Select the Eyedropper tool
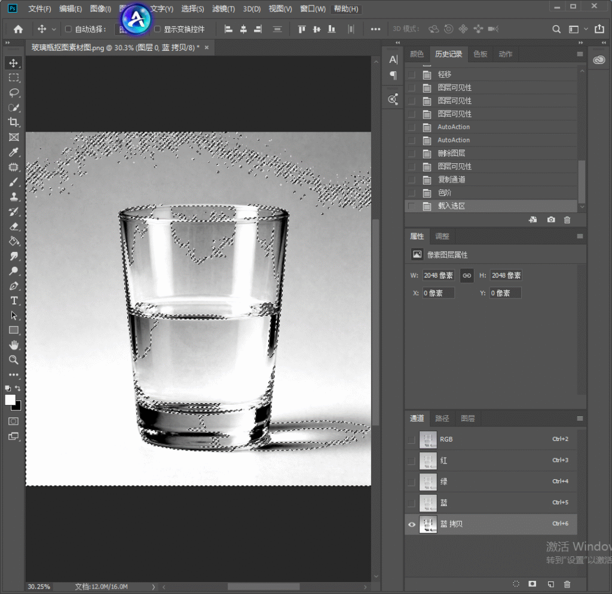 tap(14, 152)
